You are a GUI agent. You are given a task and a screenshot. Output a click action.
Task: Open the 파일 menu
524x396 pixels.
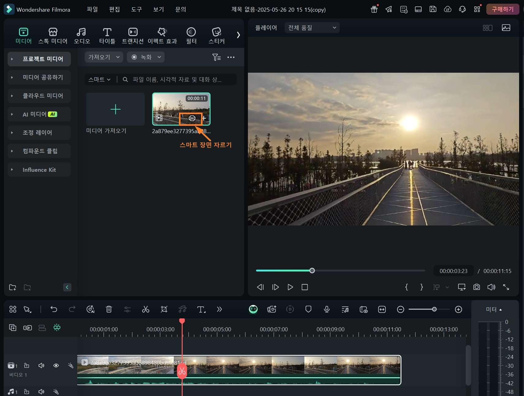click(x=92, y=10)
